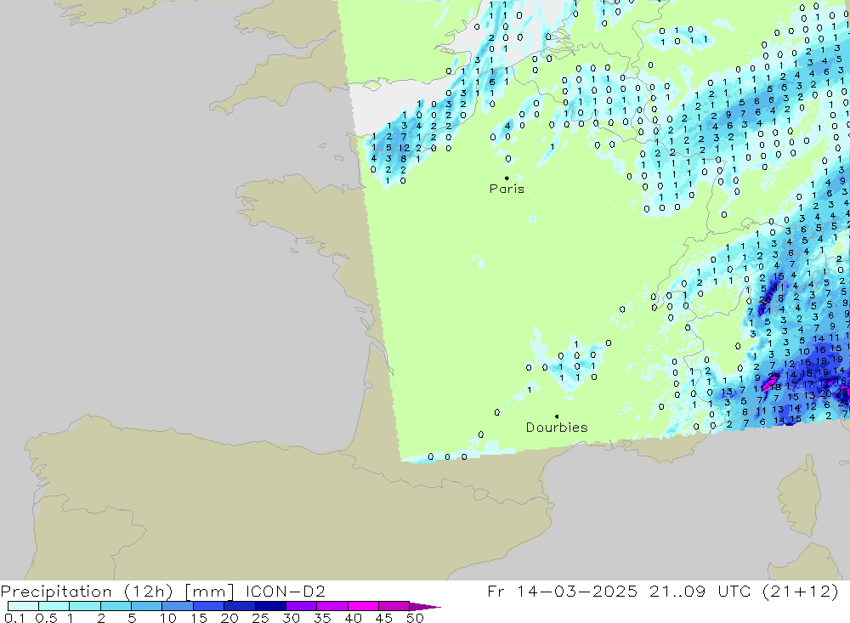
Task: Click the legend value 0.1
Action: coord(14,618)
